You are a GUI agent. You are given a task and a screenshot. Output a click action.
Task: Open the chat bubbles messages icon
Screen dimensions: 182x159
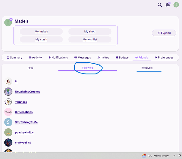tap(168, 5)
